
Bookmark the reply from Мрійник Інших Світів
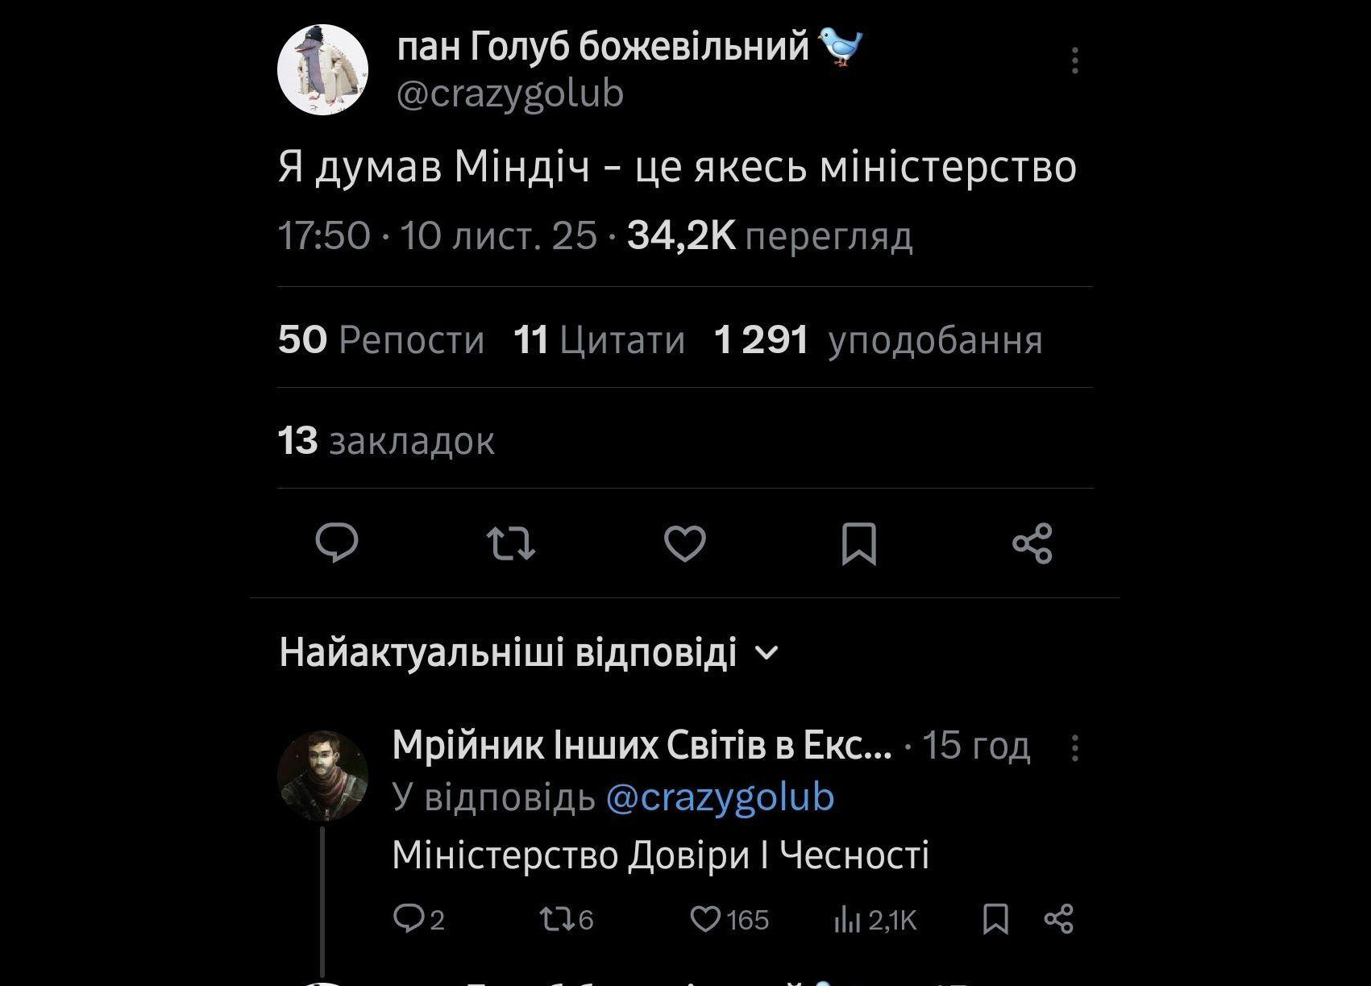[x=995, y=919]
